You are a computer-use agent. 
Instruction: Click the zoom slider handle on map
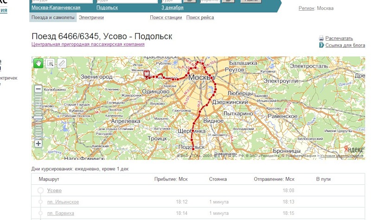point(38,118)
